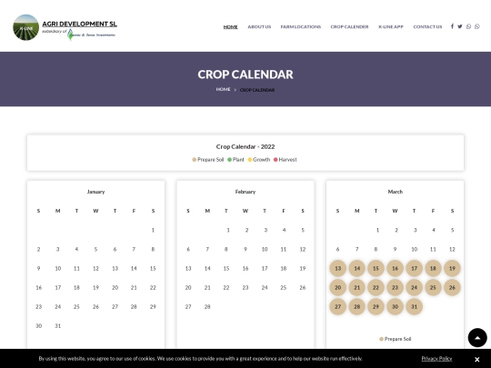The width and height of the screenshot is (491, 368).
Task: Click the Growth legend yellow dot
Action: (x=249, y=160)
